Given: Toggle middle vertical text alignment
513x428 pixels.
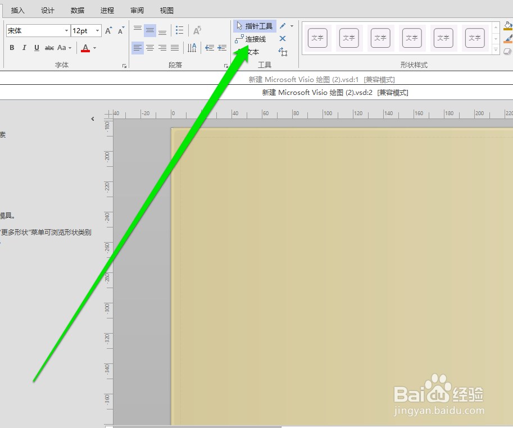Looking at the screenshot, I should point(150,30).
